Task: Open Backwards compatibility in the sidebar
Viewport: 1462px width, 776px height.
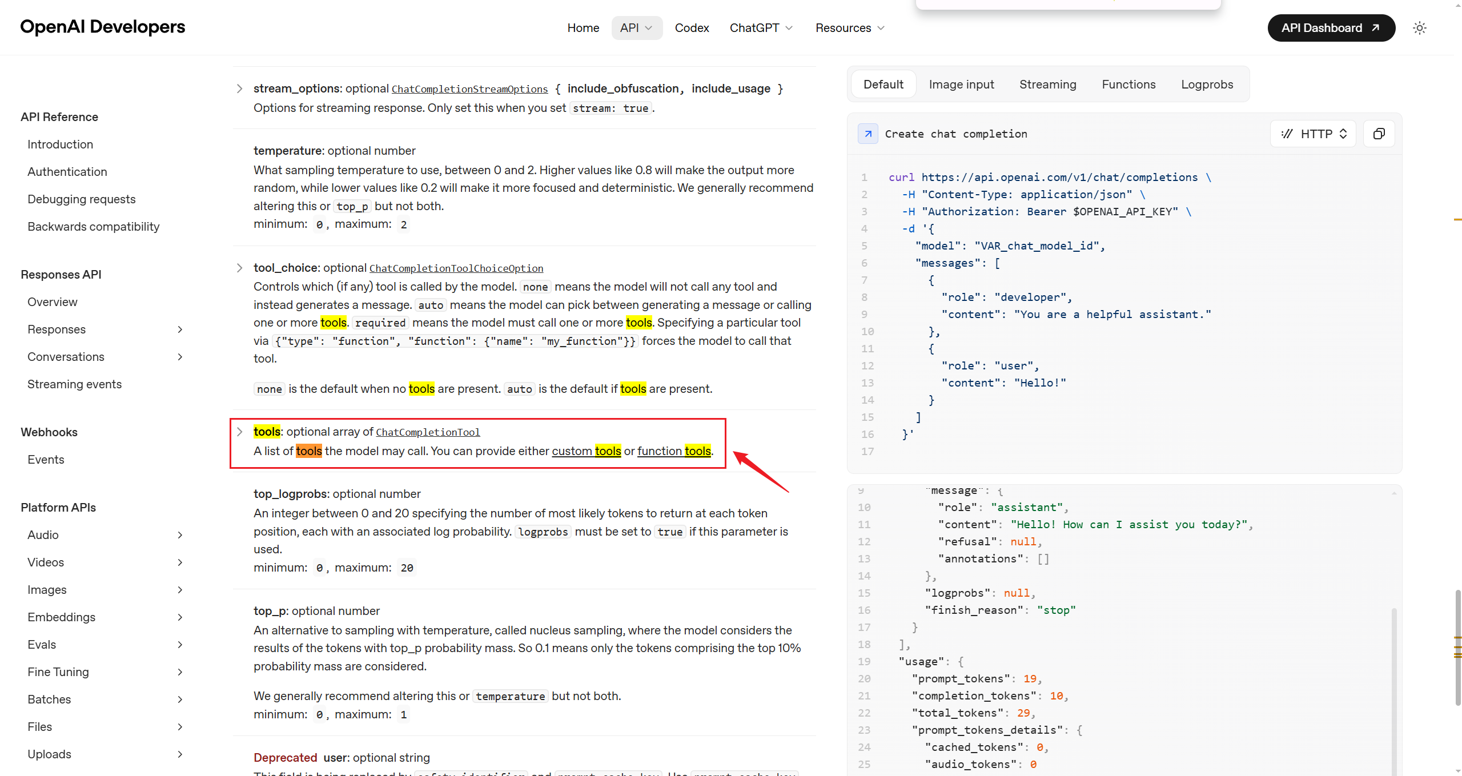Action: [x=94, y=227]
